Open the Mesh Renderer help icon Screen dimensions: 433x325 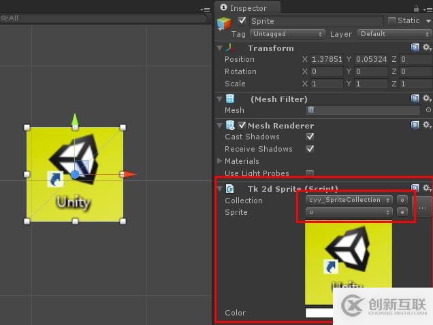[415, 125]
